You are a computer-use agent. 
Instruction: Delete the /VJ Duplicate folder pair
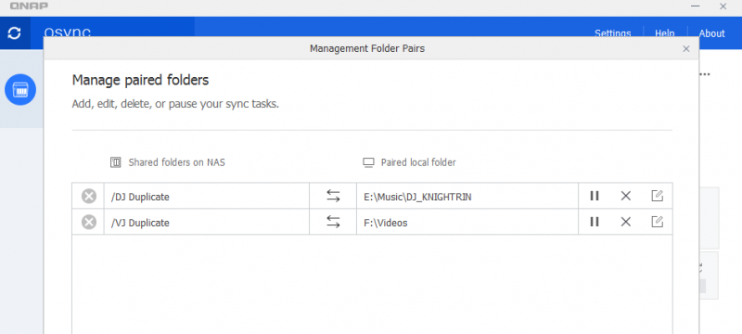(x=625, y=222)
